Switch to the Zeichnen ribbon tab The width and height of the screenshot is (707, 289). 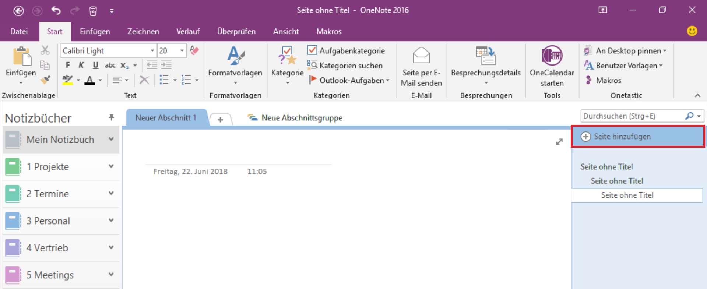coord(143,32)
